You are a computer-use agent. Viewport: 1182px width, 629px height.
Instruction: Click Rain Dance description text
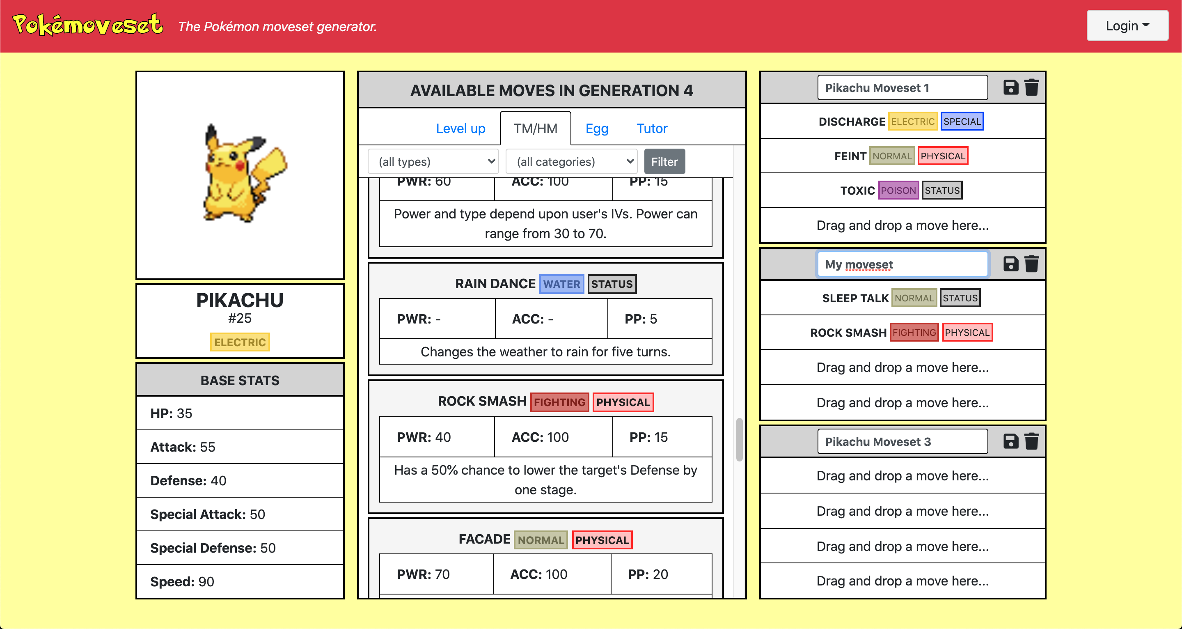(x=545, y=352)
